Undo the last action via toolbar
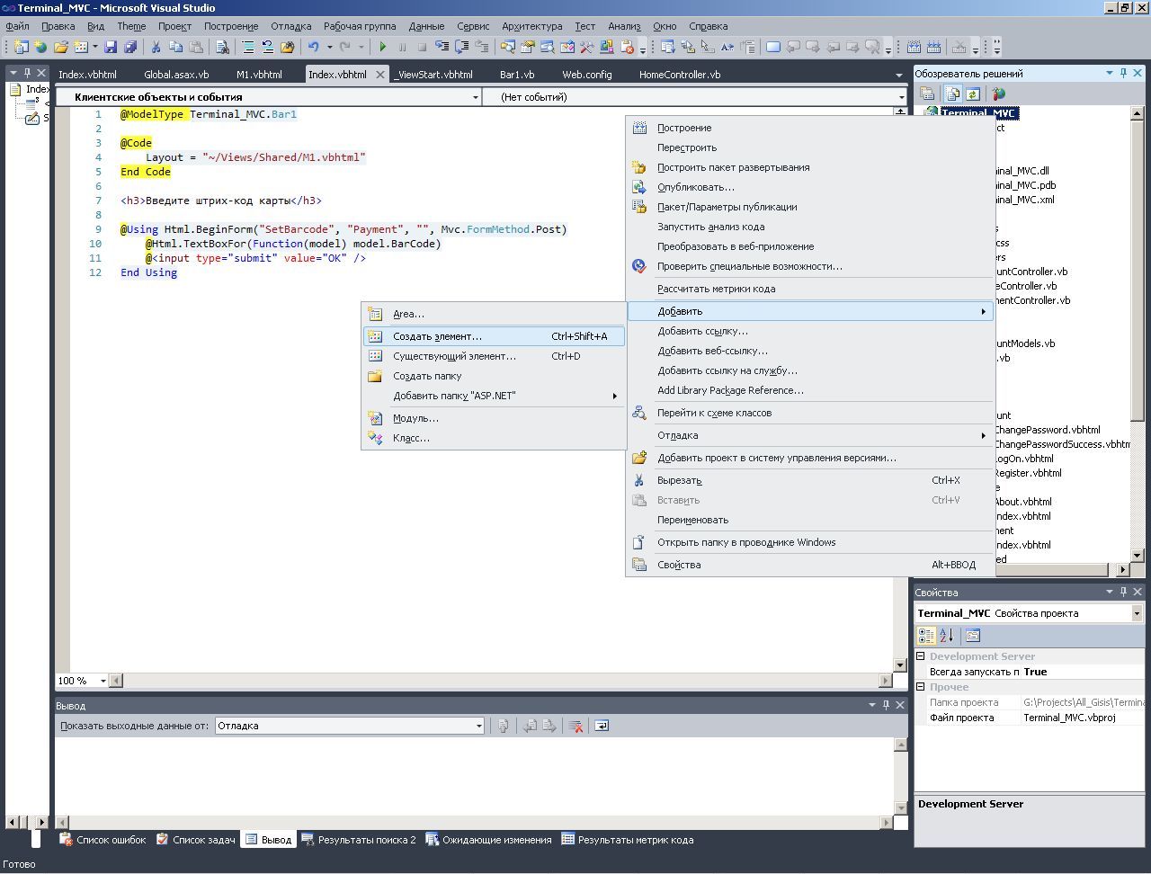 pyautogui.click(x=314, y=47)
